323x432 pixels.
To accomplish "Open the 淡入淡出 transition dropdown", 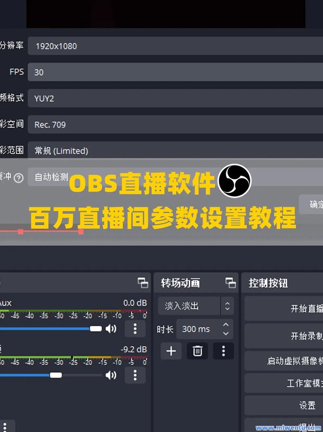I will point(196,306).
